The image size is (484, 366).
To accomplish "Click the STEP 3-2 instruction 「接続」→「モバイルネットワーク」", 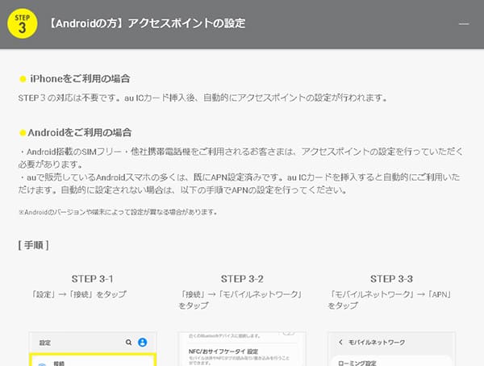I will 240,300.
